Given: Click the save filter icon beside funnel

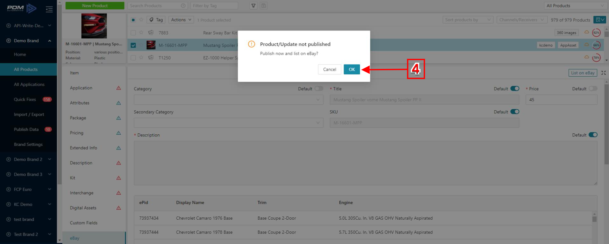Looking at the screenshot, I should 264,6.
